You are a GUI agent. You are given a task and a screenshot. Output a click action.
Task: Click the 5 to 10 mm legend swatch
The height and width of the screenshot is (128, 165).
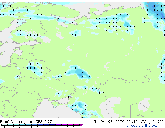tap(28, 125)
